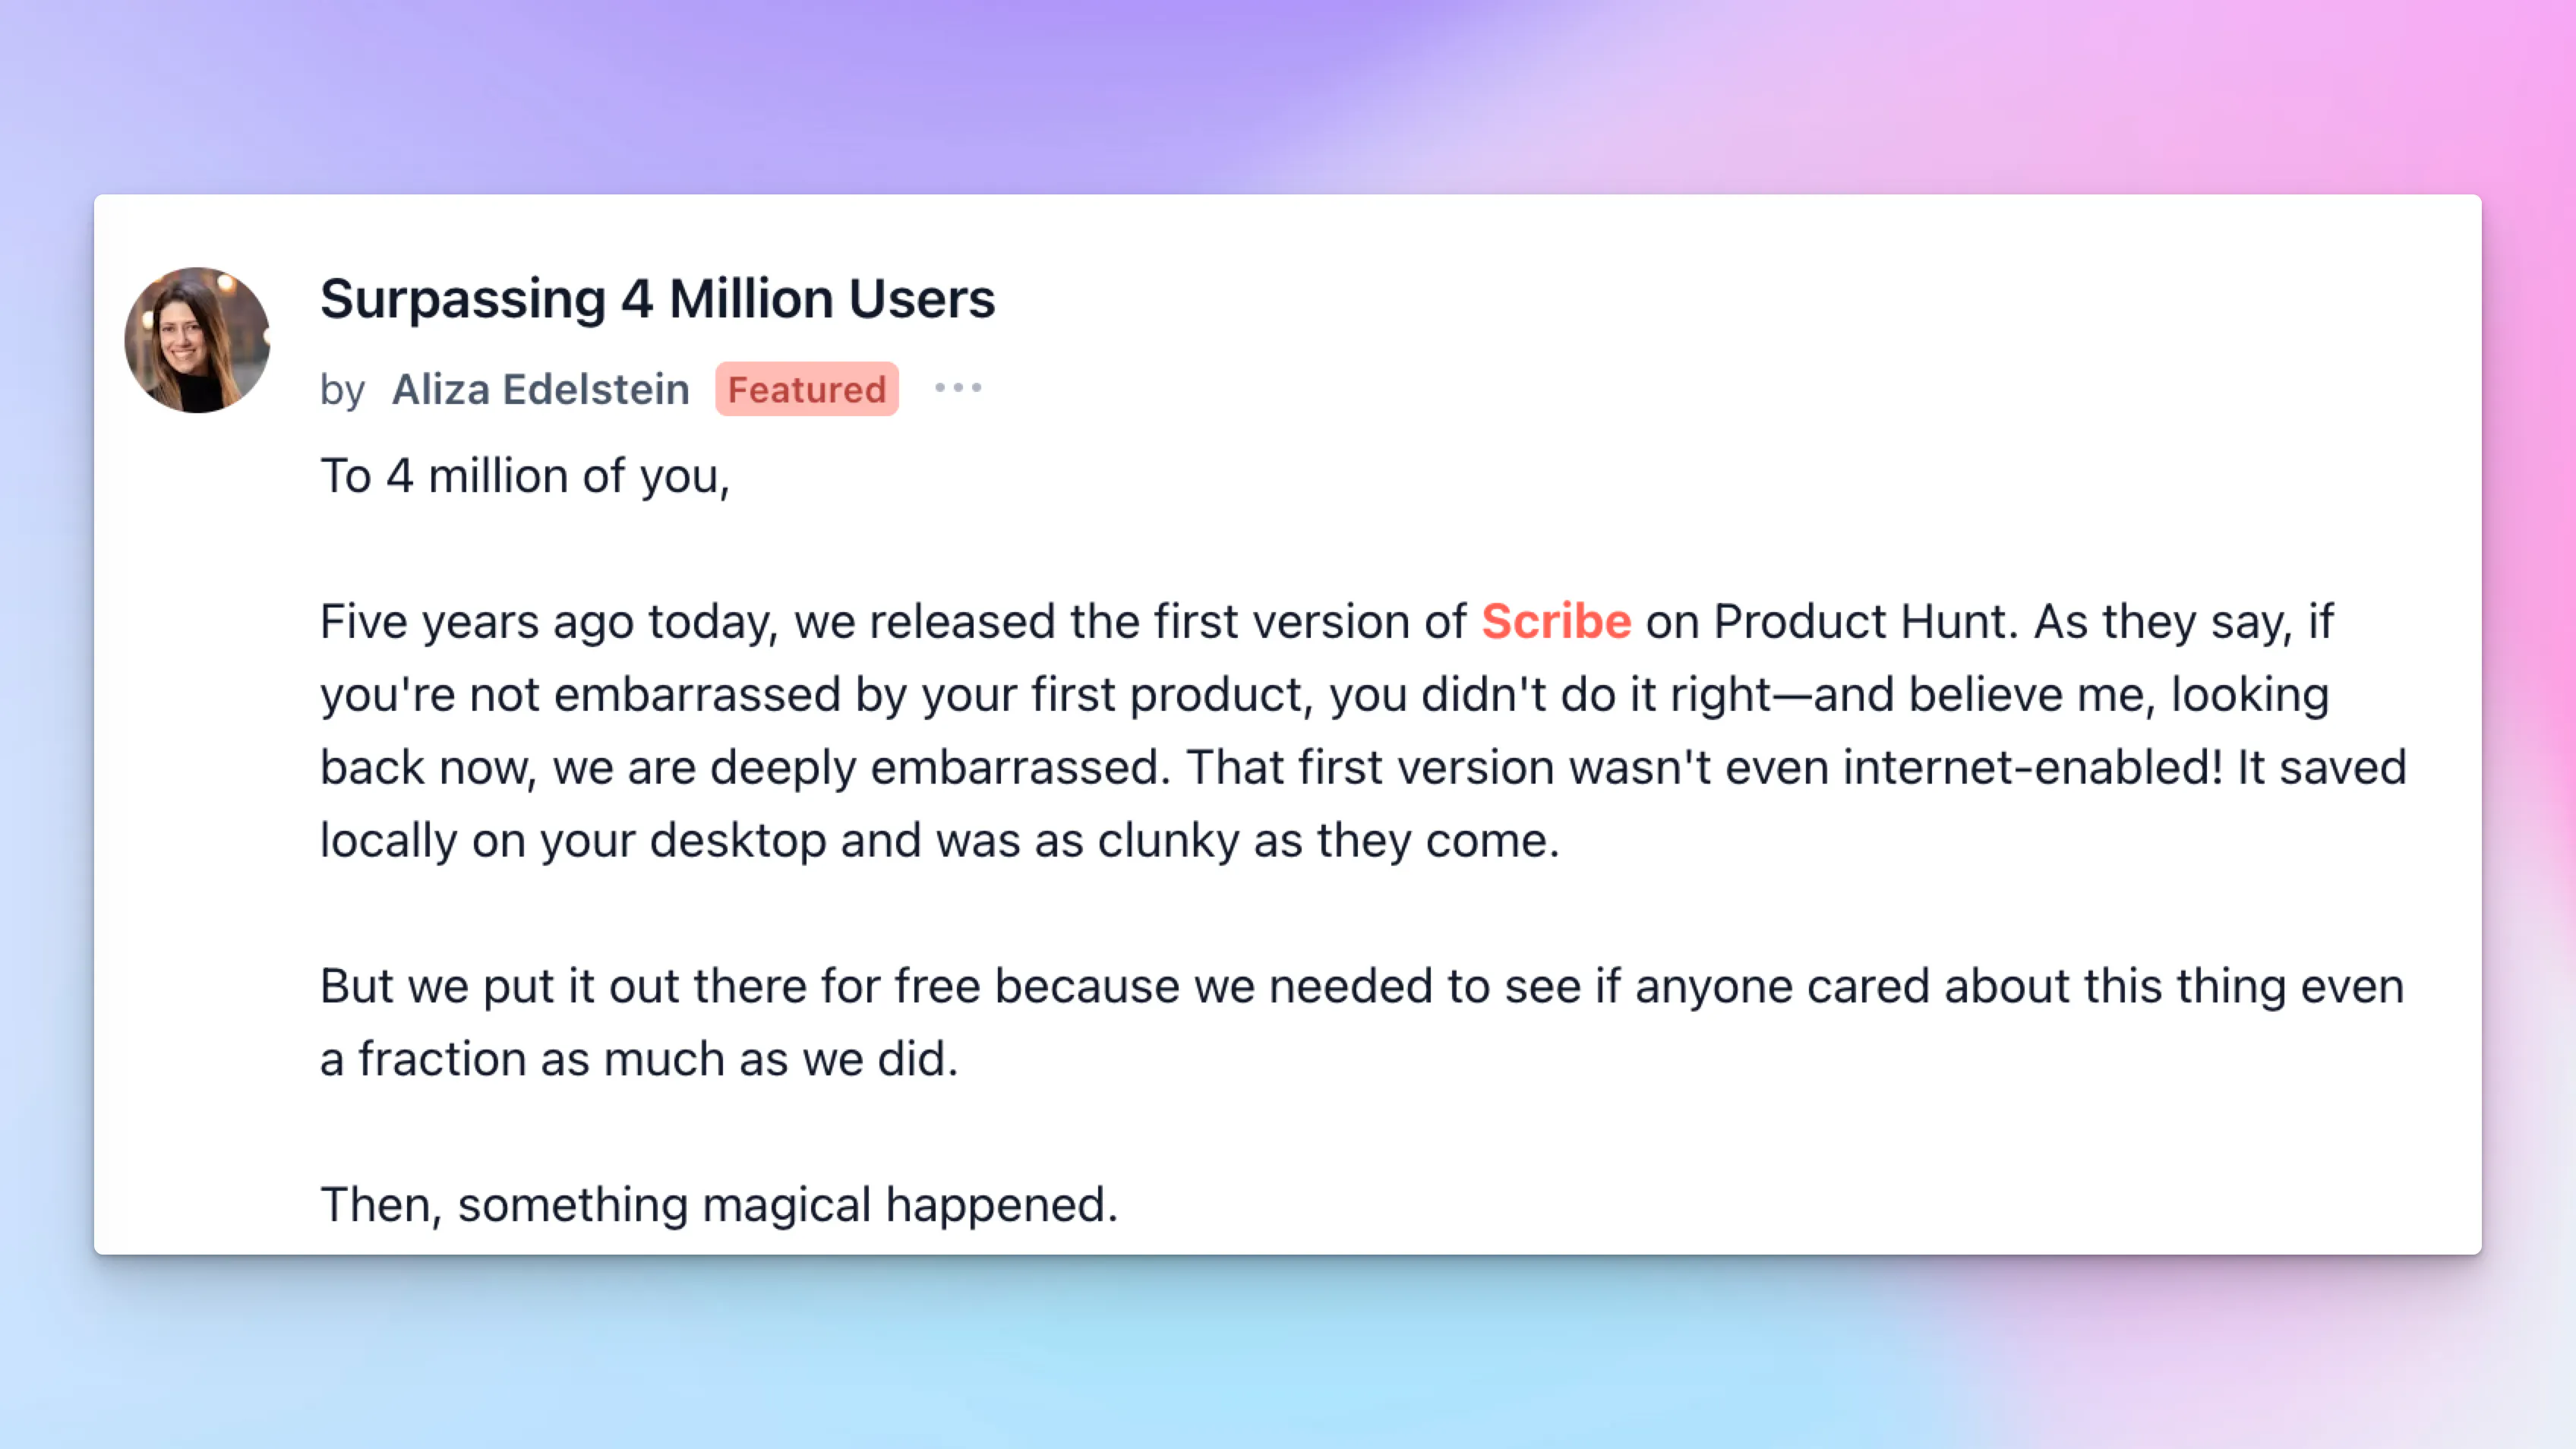2576x1449 pixels.
Task: Click the 'To 4 million of you,' greeting
Action: [x=525, y=476]
